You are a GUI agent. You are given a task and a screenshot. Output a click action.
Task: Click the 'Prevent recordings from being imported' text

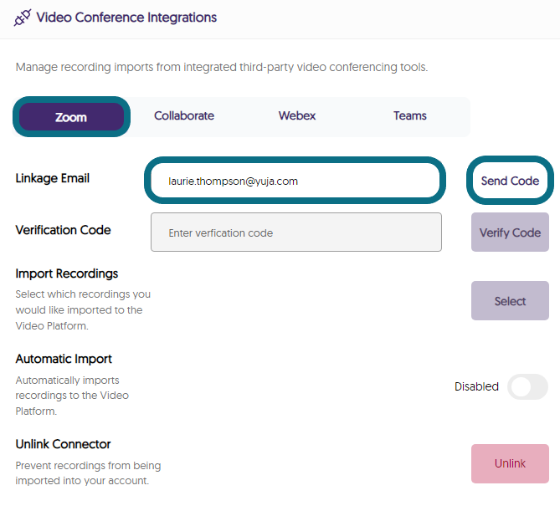pos(88,473)
